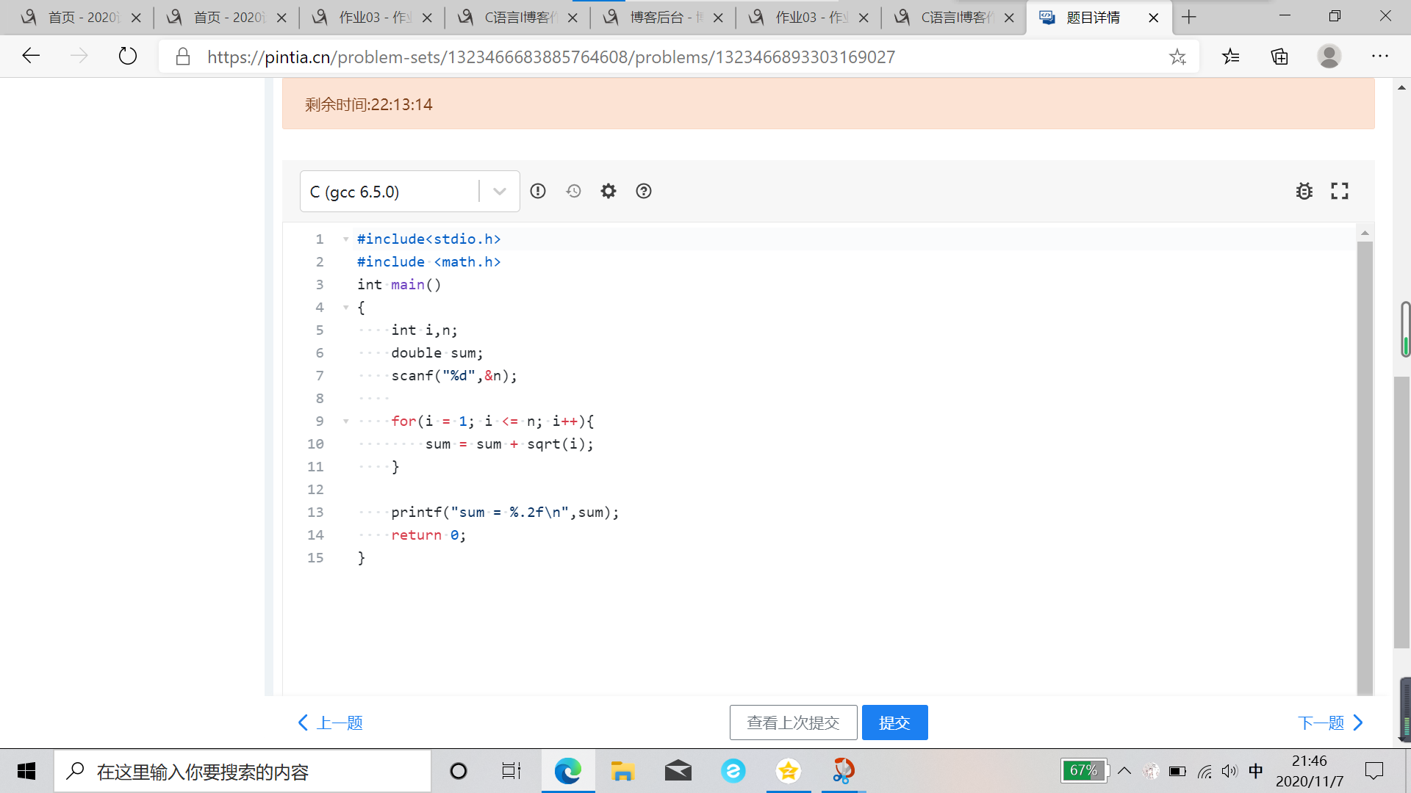Refresh the current page

[x=128, y=57]
